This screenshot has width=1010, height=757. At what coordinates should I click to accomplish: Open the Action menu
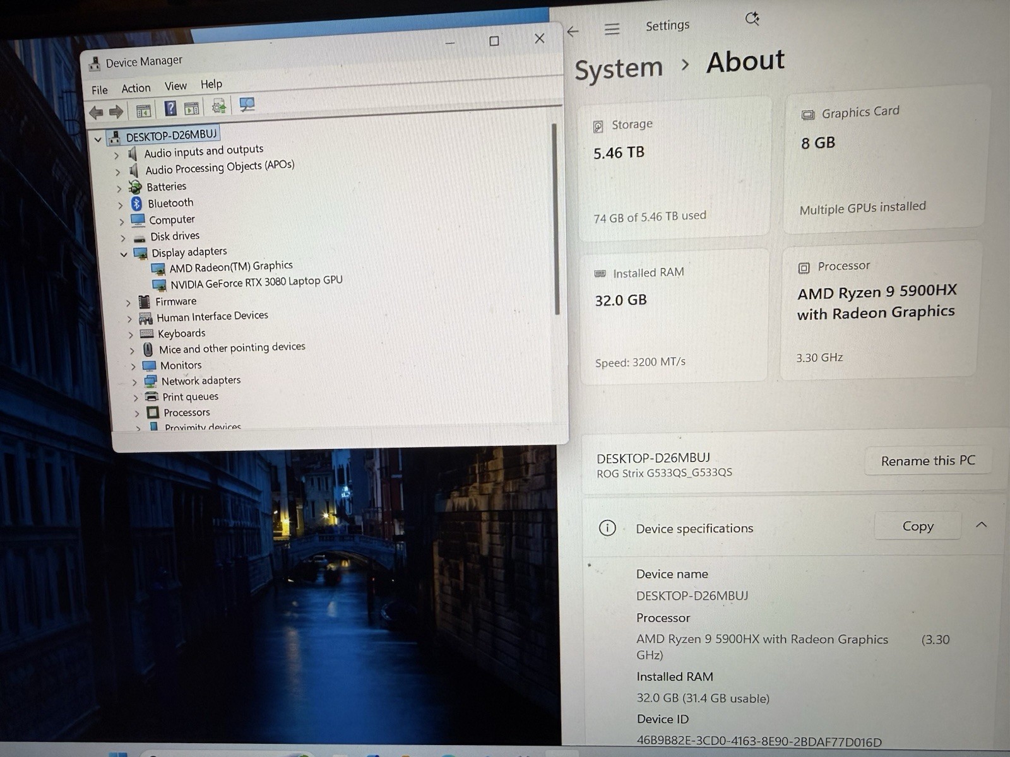tap(136, 88)
